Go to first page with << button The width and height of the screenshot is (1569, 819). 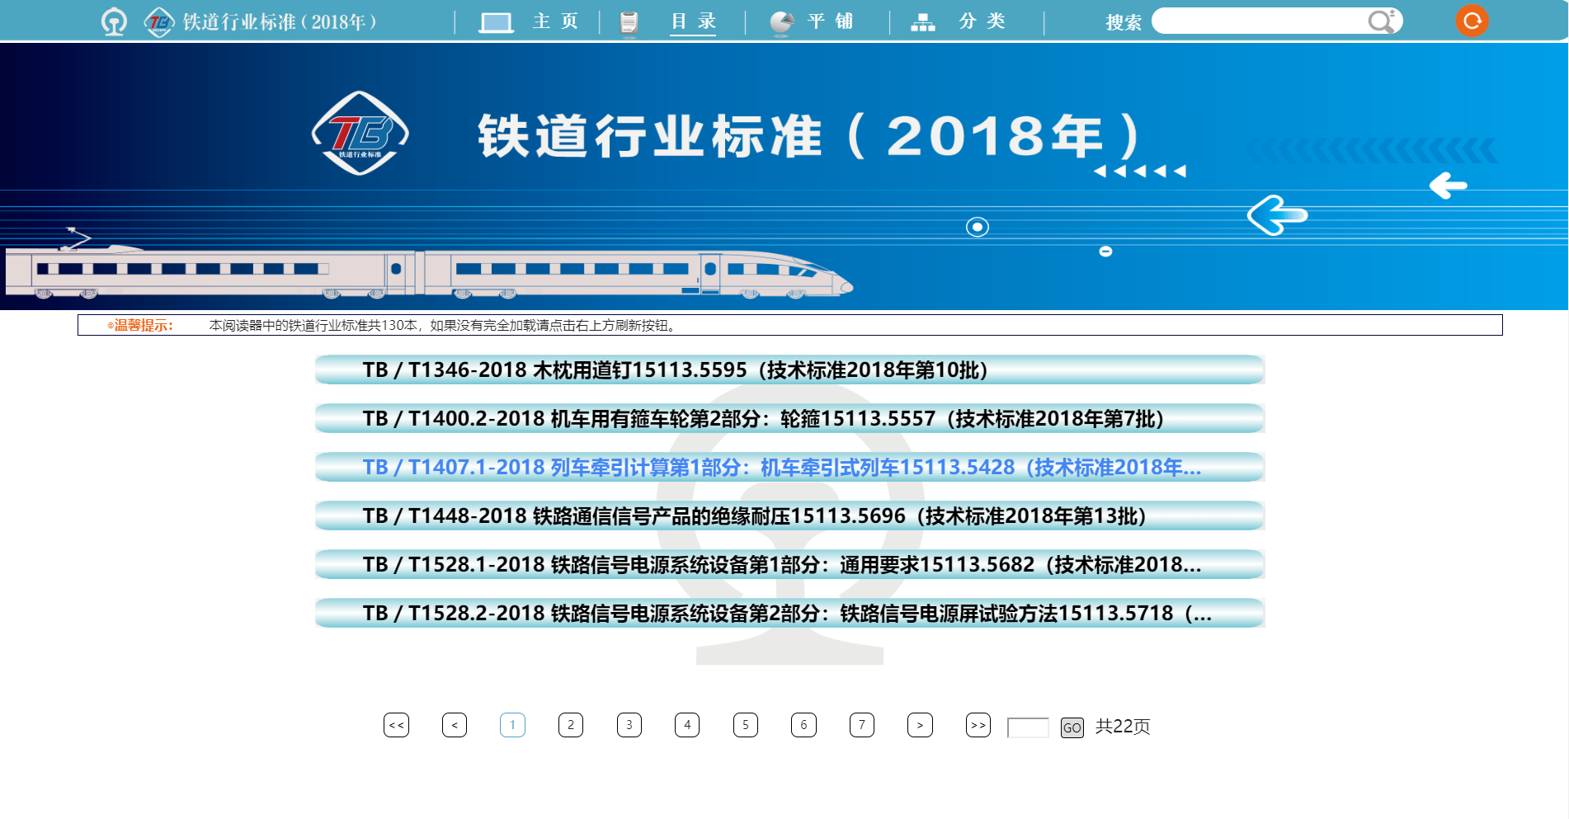click(397, 725)
